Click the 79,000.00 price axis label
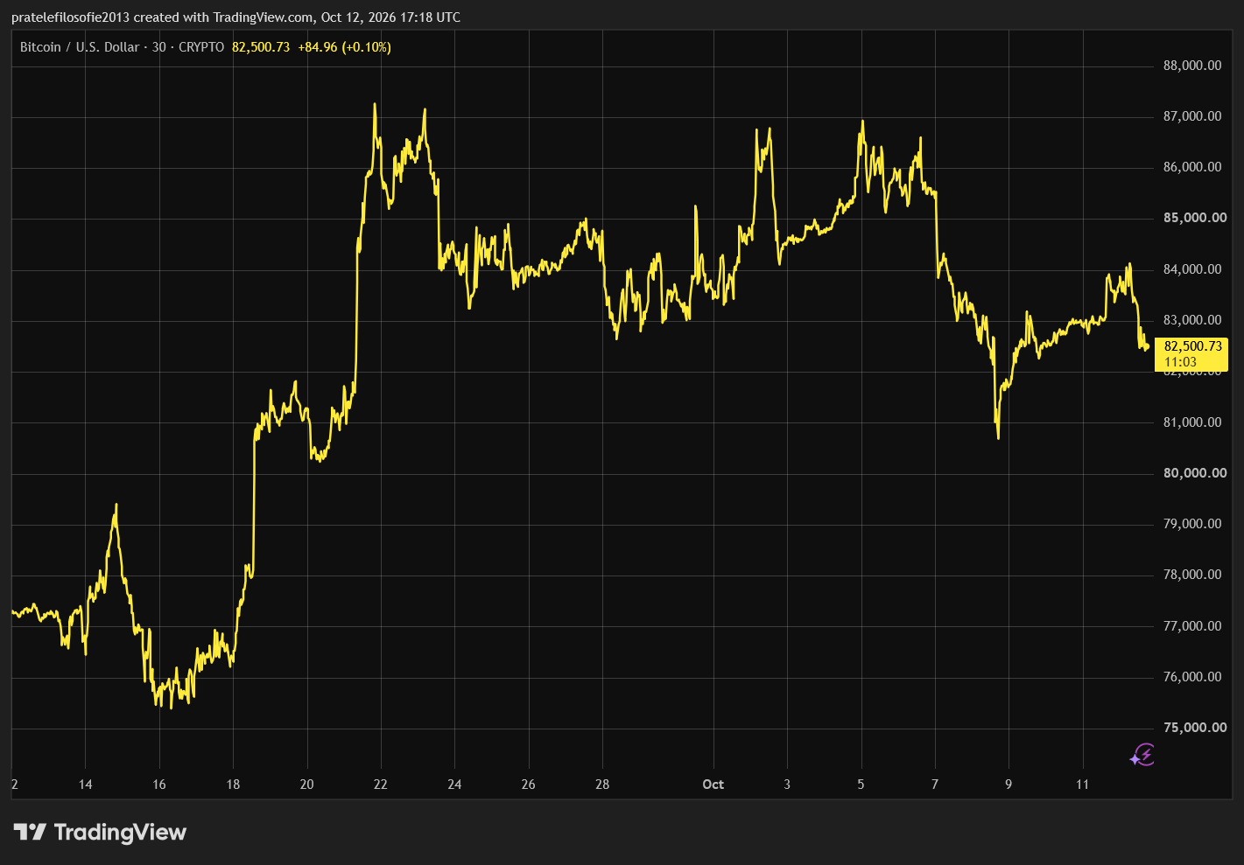This screenshot has height=865, width=1244. 1192,524
